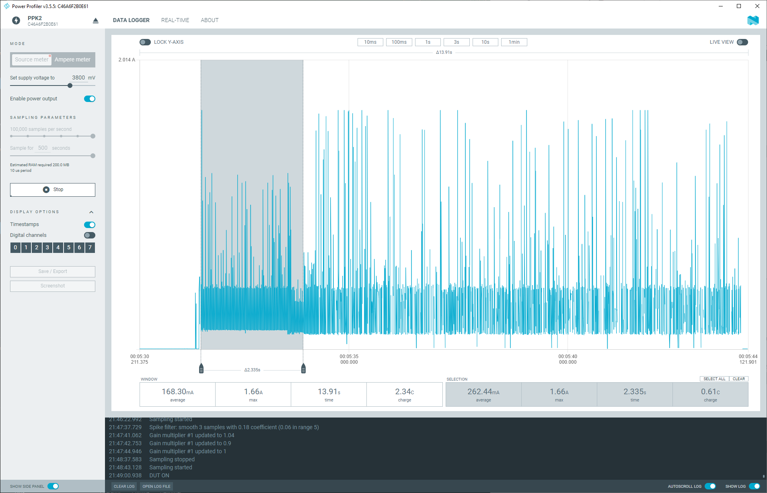
Task: Click the Sample for seconds slider handle
Action: (93, 156)
